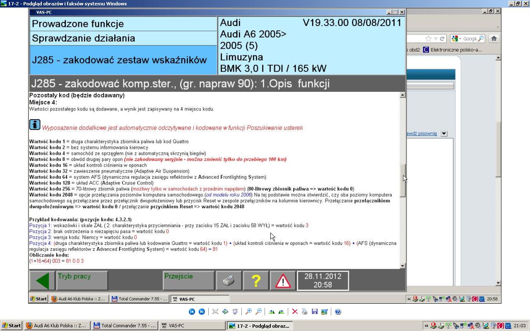Zoom out with the magnifier minus icon
Image resolution: width=530 pixels, height=331 pixels.
click(x=258, y=312)
